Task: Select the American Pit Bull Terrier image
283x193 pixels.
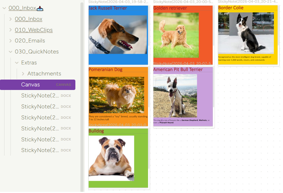Action: coord(175,96)
